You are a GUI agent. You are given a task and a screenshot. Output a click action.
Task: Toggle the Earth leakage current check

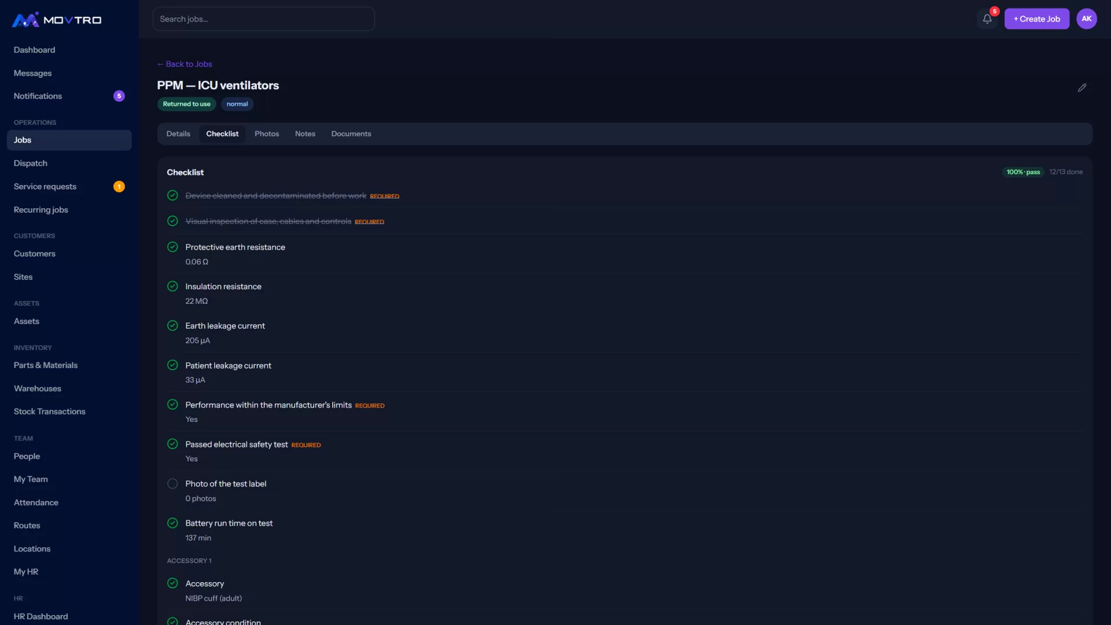click(172, 326)
